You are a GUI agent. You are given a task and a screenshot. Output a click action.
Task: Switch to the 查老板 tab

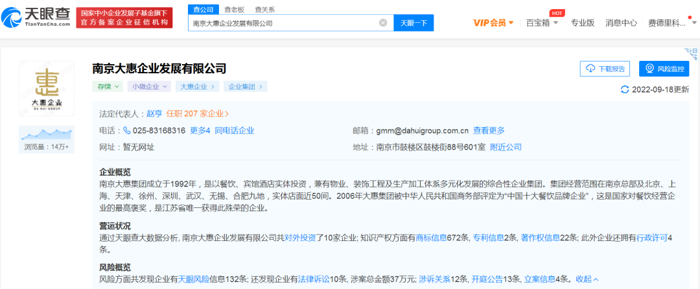pyautogui.click(x=233, y=9)
